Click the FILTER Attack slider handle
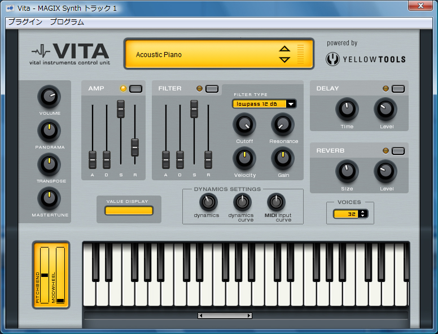Image resolution: width=438 pixels, height=334 pixels. coord(166,160)
